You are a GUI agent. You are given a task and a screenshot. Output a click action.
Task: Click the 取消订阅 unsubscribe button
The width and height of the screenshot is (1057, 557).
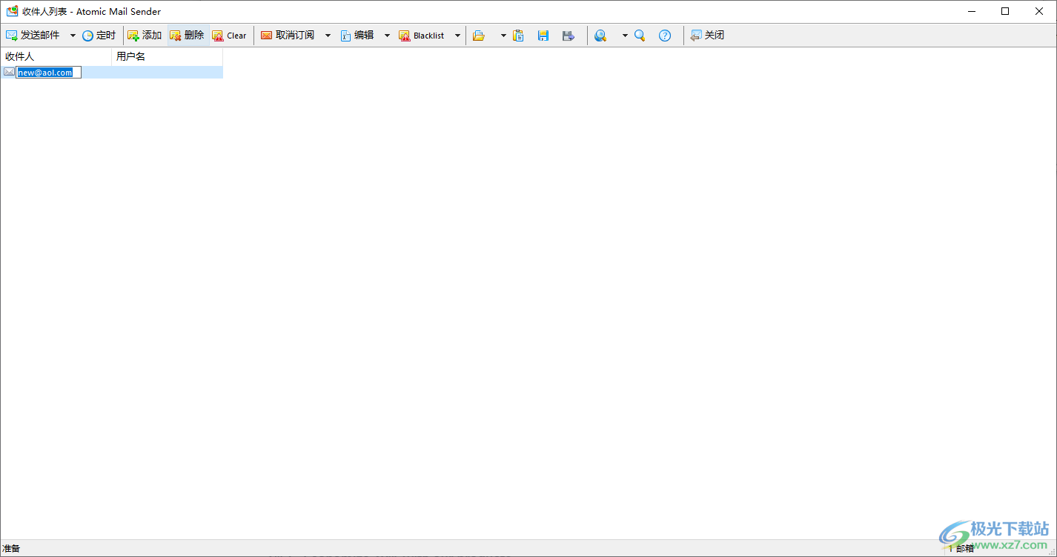(288, 36)
